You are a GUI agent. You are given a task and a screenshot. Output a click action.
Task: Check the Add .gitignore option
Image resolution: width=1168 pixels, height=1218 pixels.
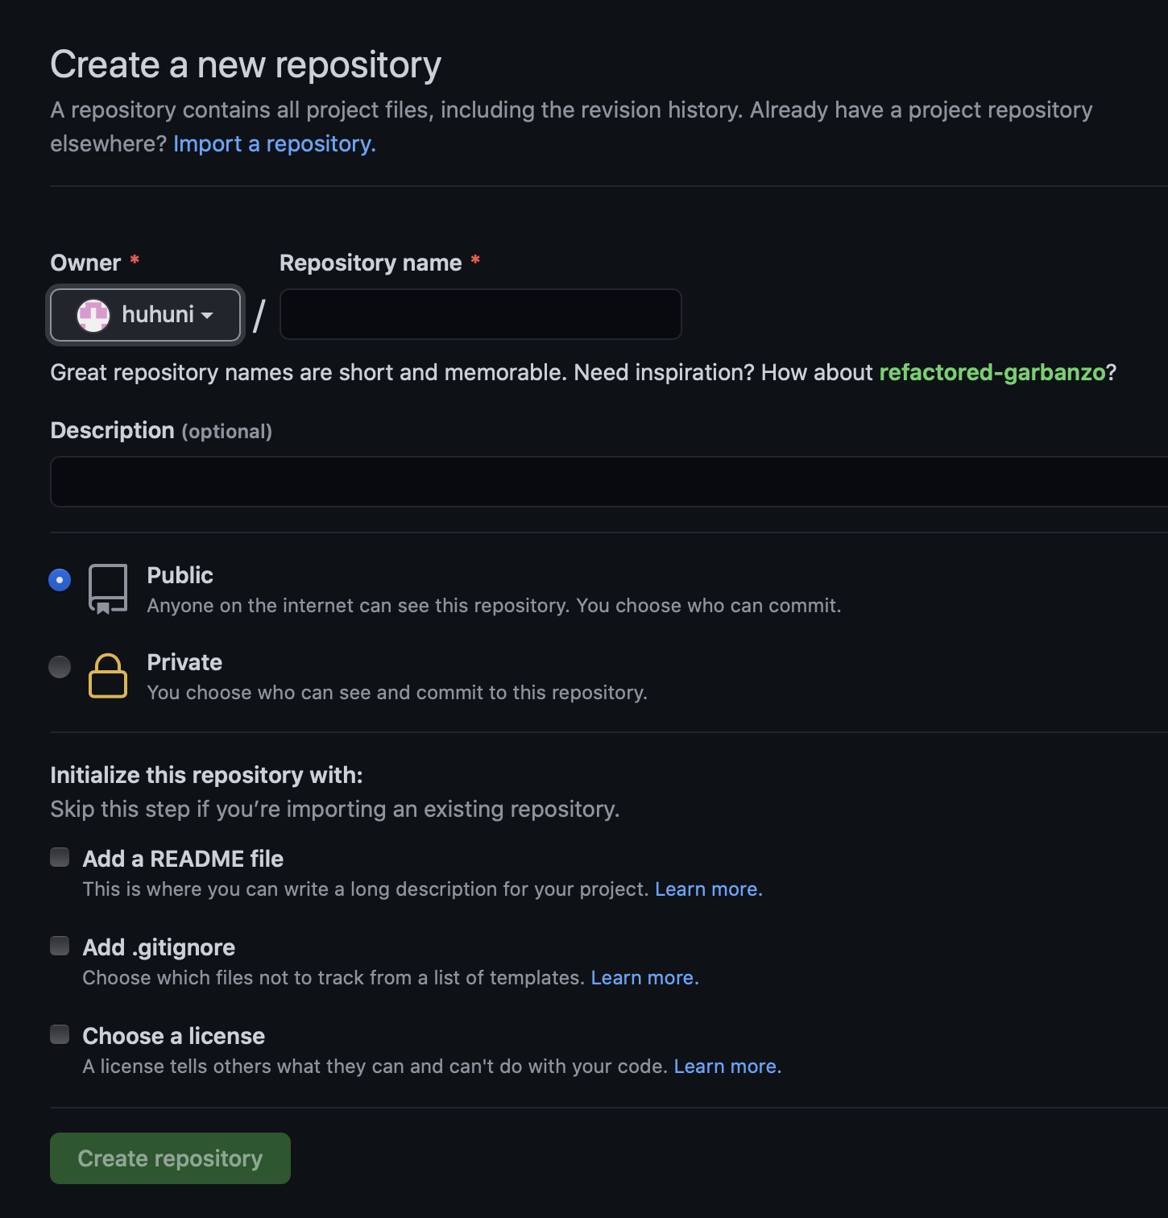pos(60,946)
